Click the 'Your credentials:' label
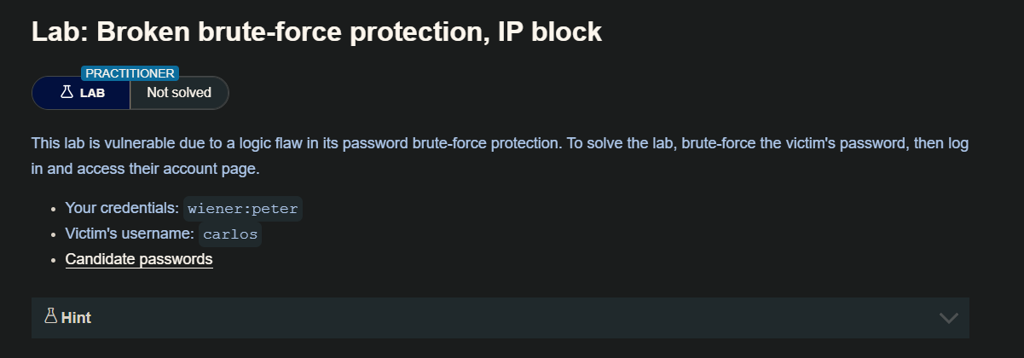 coord(121,209)
